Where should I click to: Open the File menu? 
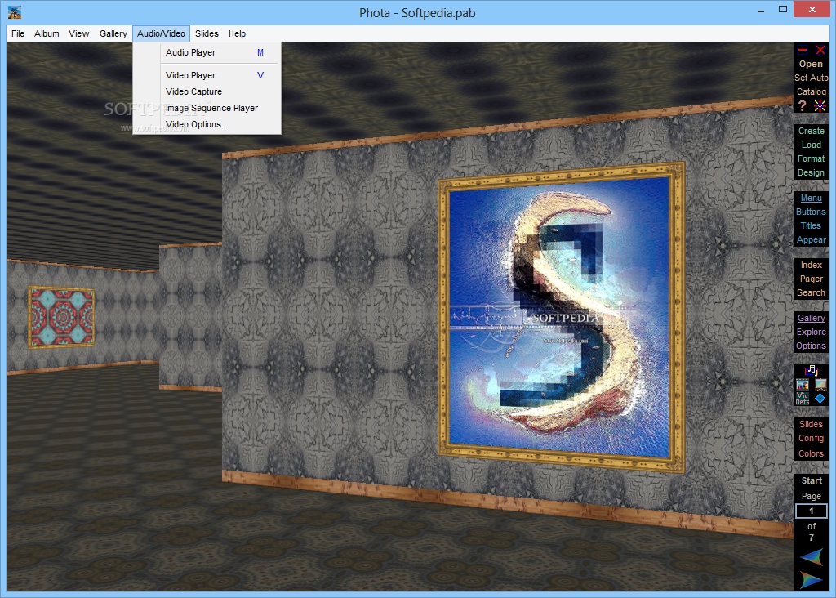tap(18, 33)
